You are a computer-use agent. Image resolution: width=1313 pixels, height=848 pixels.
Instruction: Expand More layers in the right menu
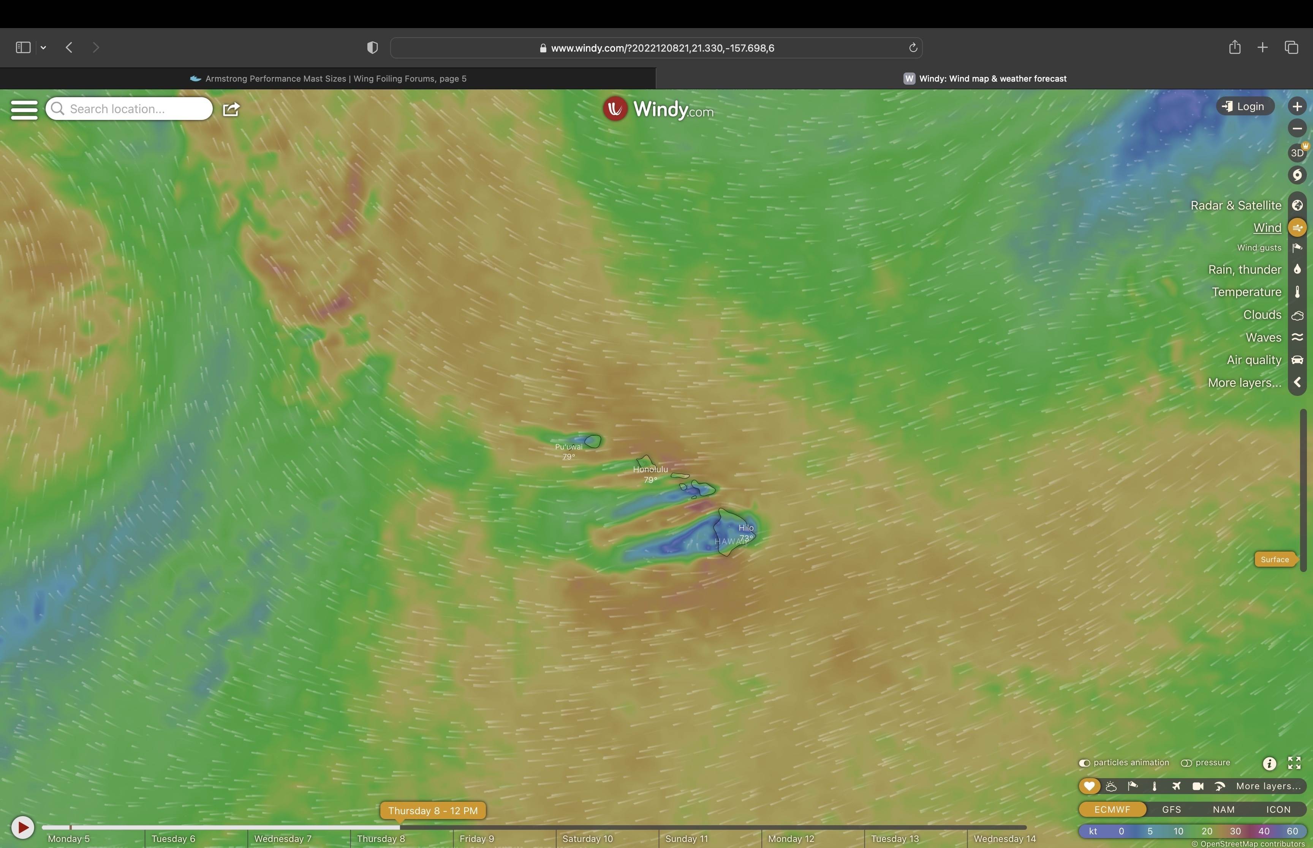[x=1244, y=383]
